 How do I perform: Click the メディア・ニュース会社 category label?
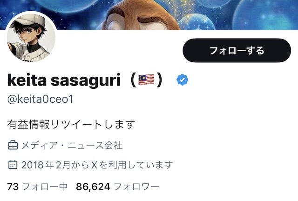click(72, 146)
